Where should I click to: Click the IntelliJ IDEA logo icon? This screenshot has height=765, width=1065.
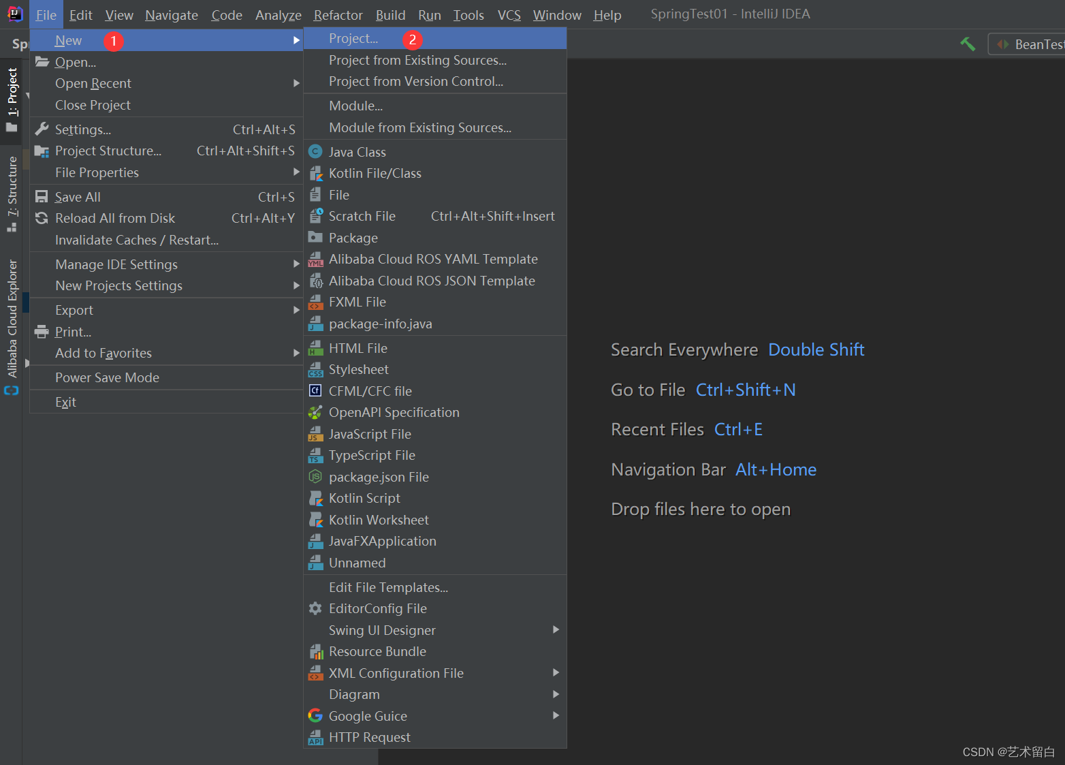(14, 14)
